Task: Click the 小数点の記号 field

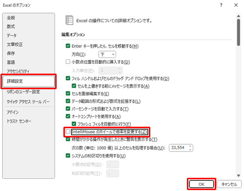Action: 113,164
